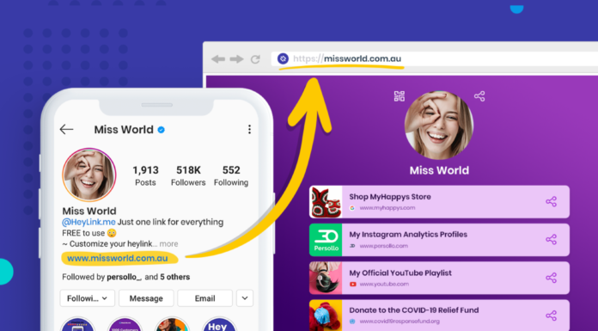Open the 552 Following count
The image size is (598, 331).
(231, 175)
